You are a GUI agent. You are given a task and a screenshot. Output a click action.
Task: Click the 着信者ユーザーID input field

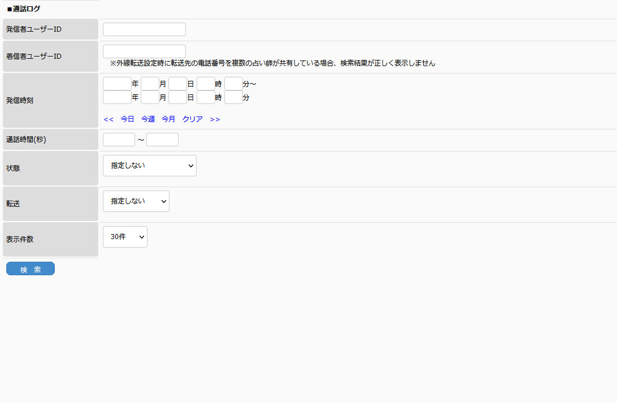coord(144,51)
